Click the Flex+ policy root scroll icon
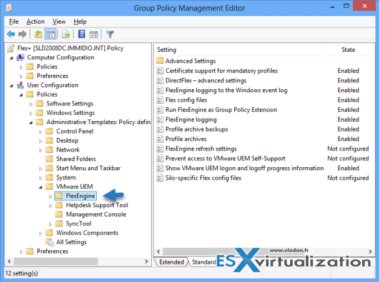The height and width of the screenshot is (282, 379). pos(11,48)
